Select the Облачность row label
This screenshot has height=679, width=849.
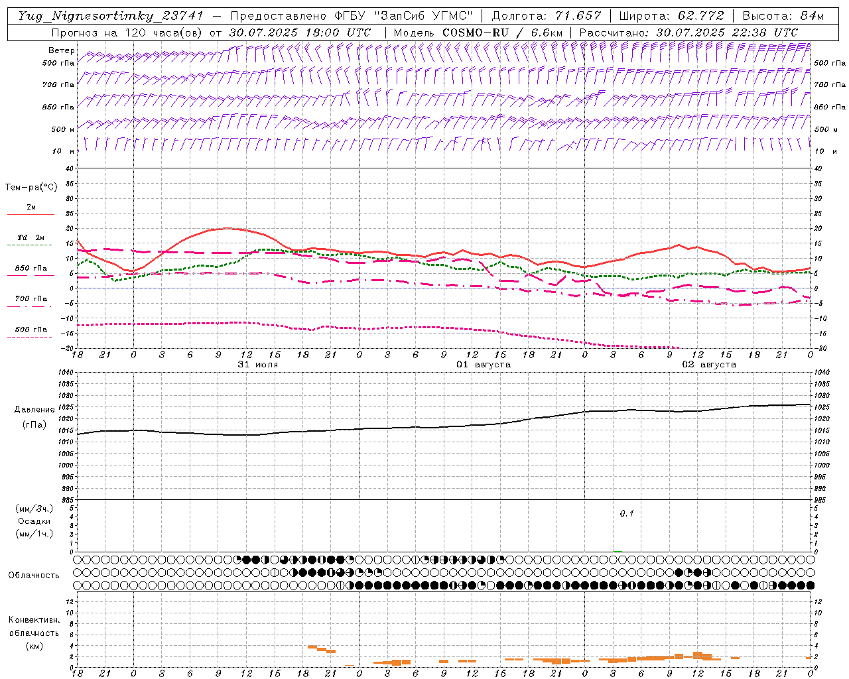pyautogui.click(x=34, y=576)
